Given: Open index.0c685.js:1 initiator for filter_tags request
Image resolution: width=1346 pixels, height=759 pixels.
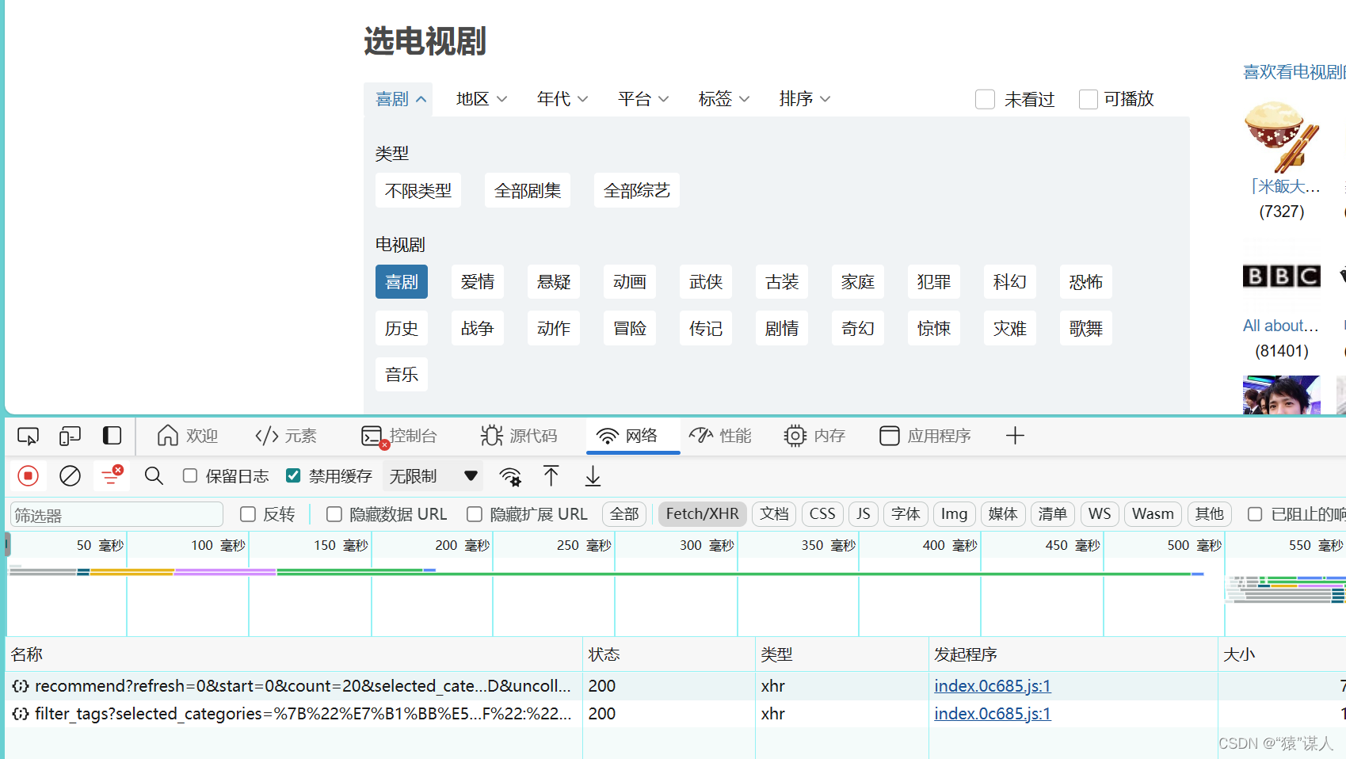Looking at the screenshot, I should click(x=992, y=714).
